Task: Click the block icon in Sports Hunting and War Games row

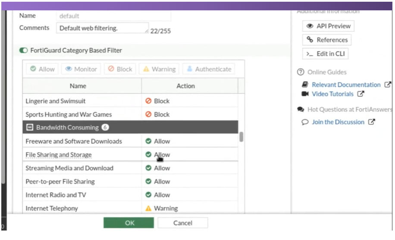Action: [x=148, y=114]
